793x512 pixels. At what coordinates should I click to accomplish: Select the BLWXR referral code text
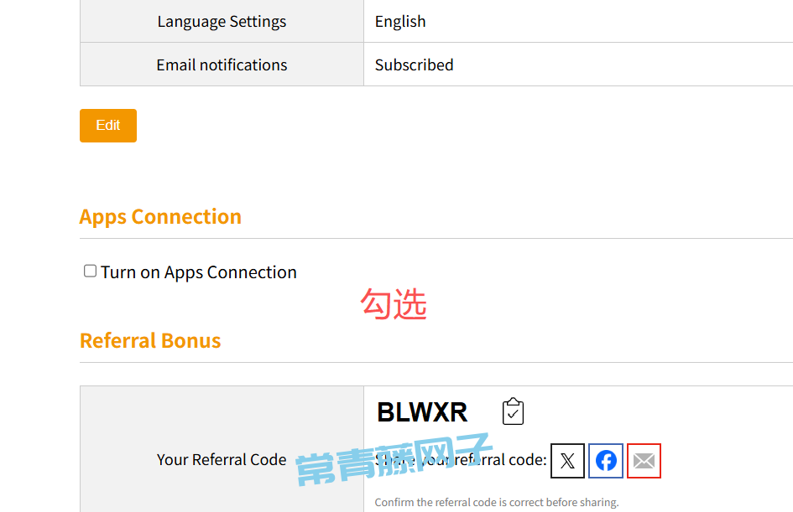click(422, 412)
